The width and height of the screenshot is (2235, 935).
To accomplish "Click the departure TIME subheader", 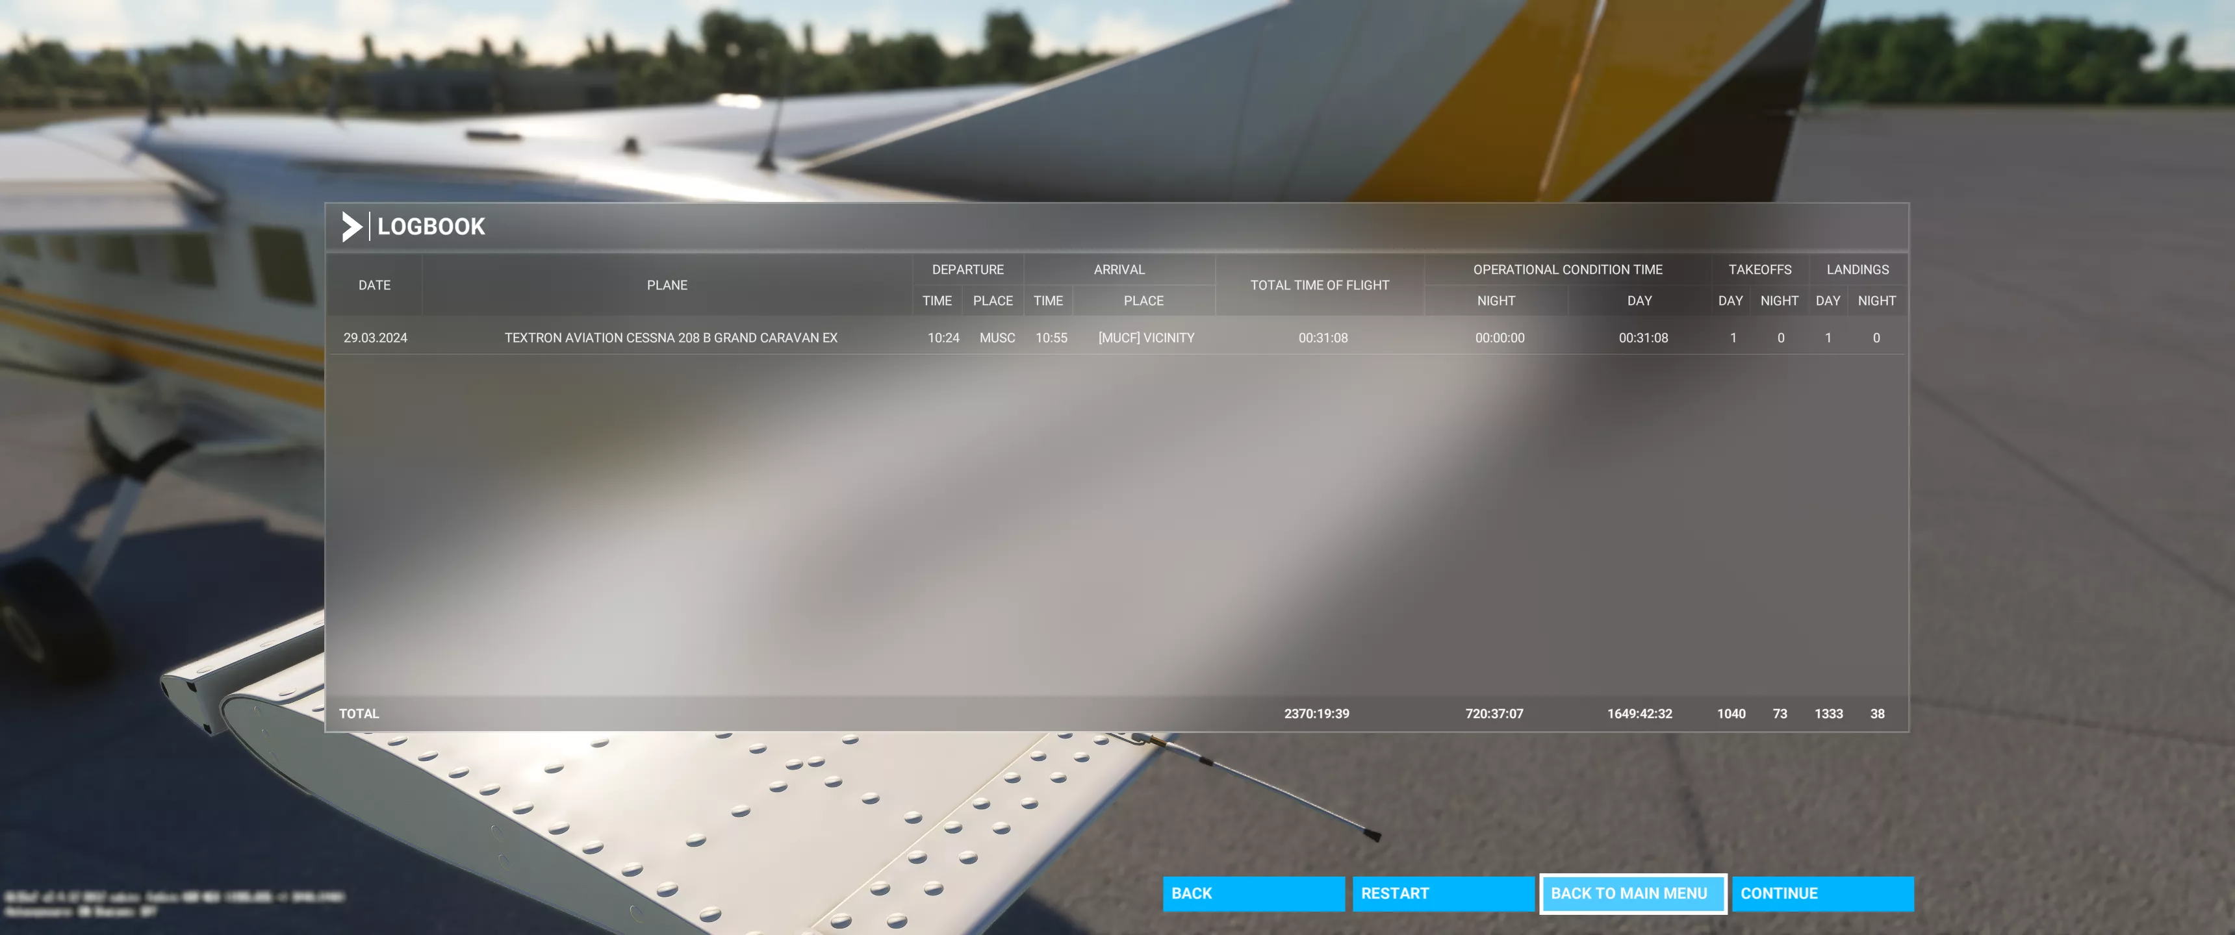I will [x=937, y=301].
